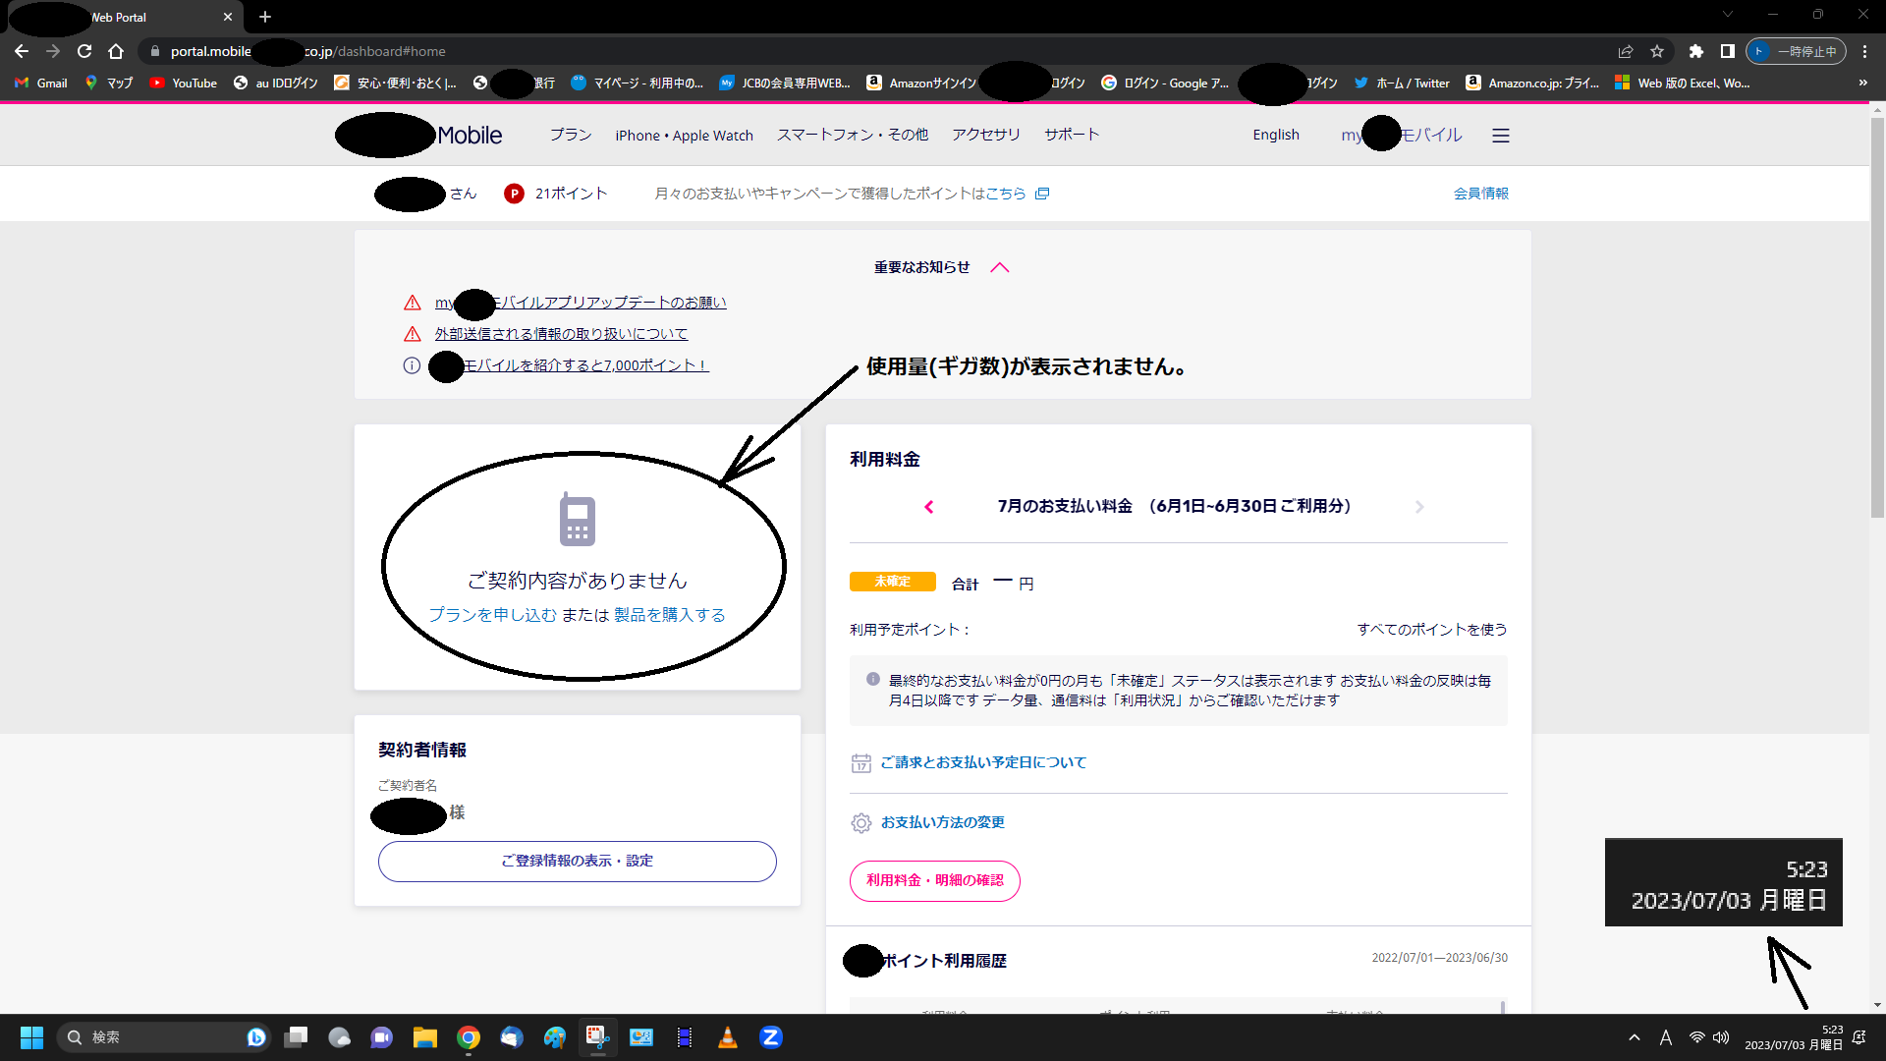Click the page vertical scrollbar
The height and width of the screenshot is (1061, 1886).
[1877, 314]
